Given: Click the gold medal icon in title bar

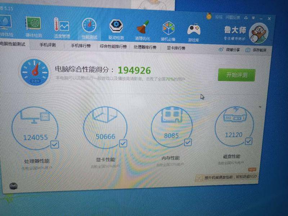Looking at the screenshot, I should click(209, 17).
